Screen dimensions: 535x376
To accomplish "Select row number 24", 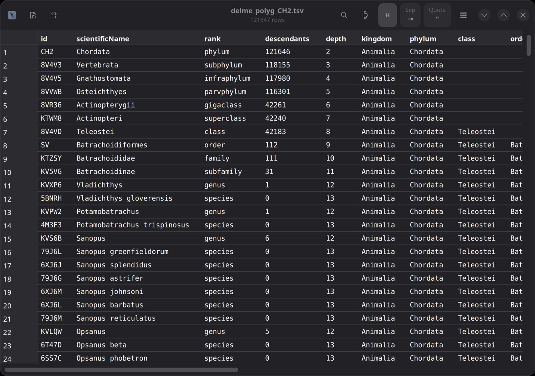I will point(7,359).
